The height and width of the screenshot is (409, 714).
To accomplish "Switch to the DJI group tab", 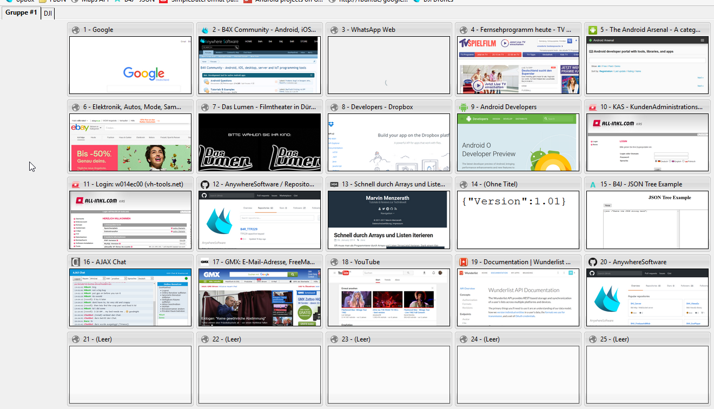I will [x=48, y=13].
